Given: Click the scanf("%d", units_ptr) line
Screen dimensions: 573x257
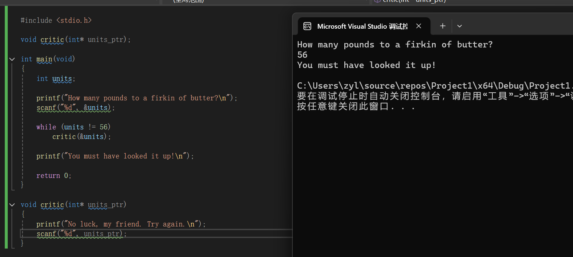Looking at the screenshot, I should [82, 234].
